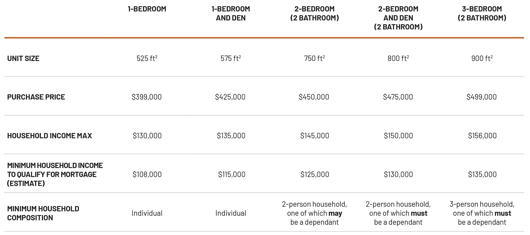Click the 3-person household composition text
Viewport: 530px width, 235px height.
click(x=482, y=213)
